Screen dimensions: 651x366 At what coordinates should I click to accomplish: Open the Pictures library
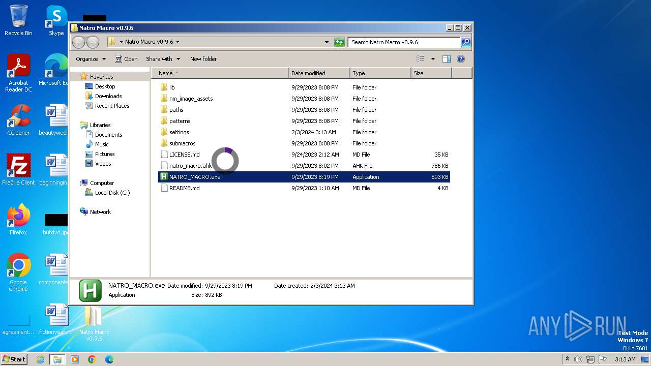[105, 154]
